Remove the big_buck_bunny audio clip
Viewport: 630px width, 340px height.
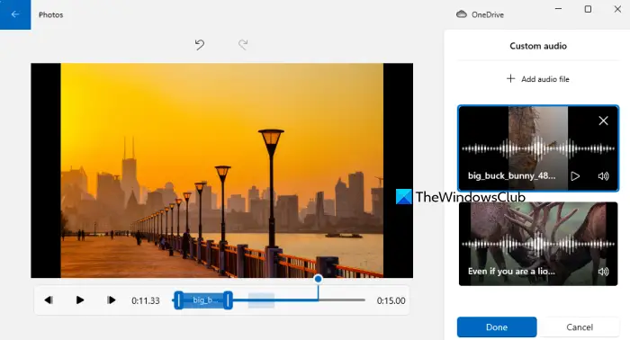(x=603, y=121)
